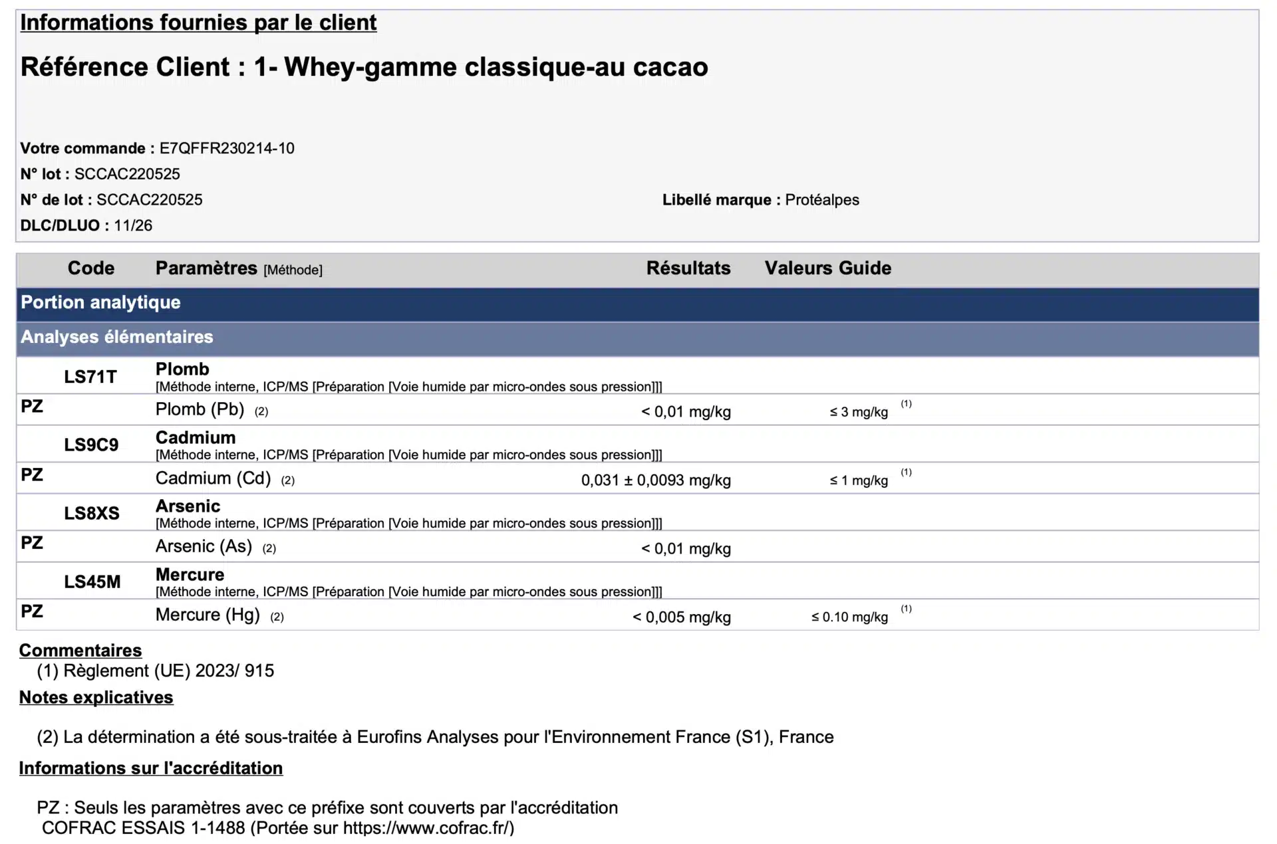This screenshot has height=844, width=1277.
Task: Select the code LS8XS for Arsenic
Action: (91, 513)
